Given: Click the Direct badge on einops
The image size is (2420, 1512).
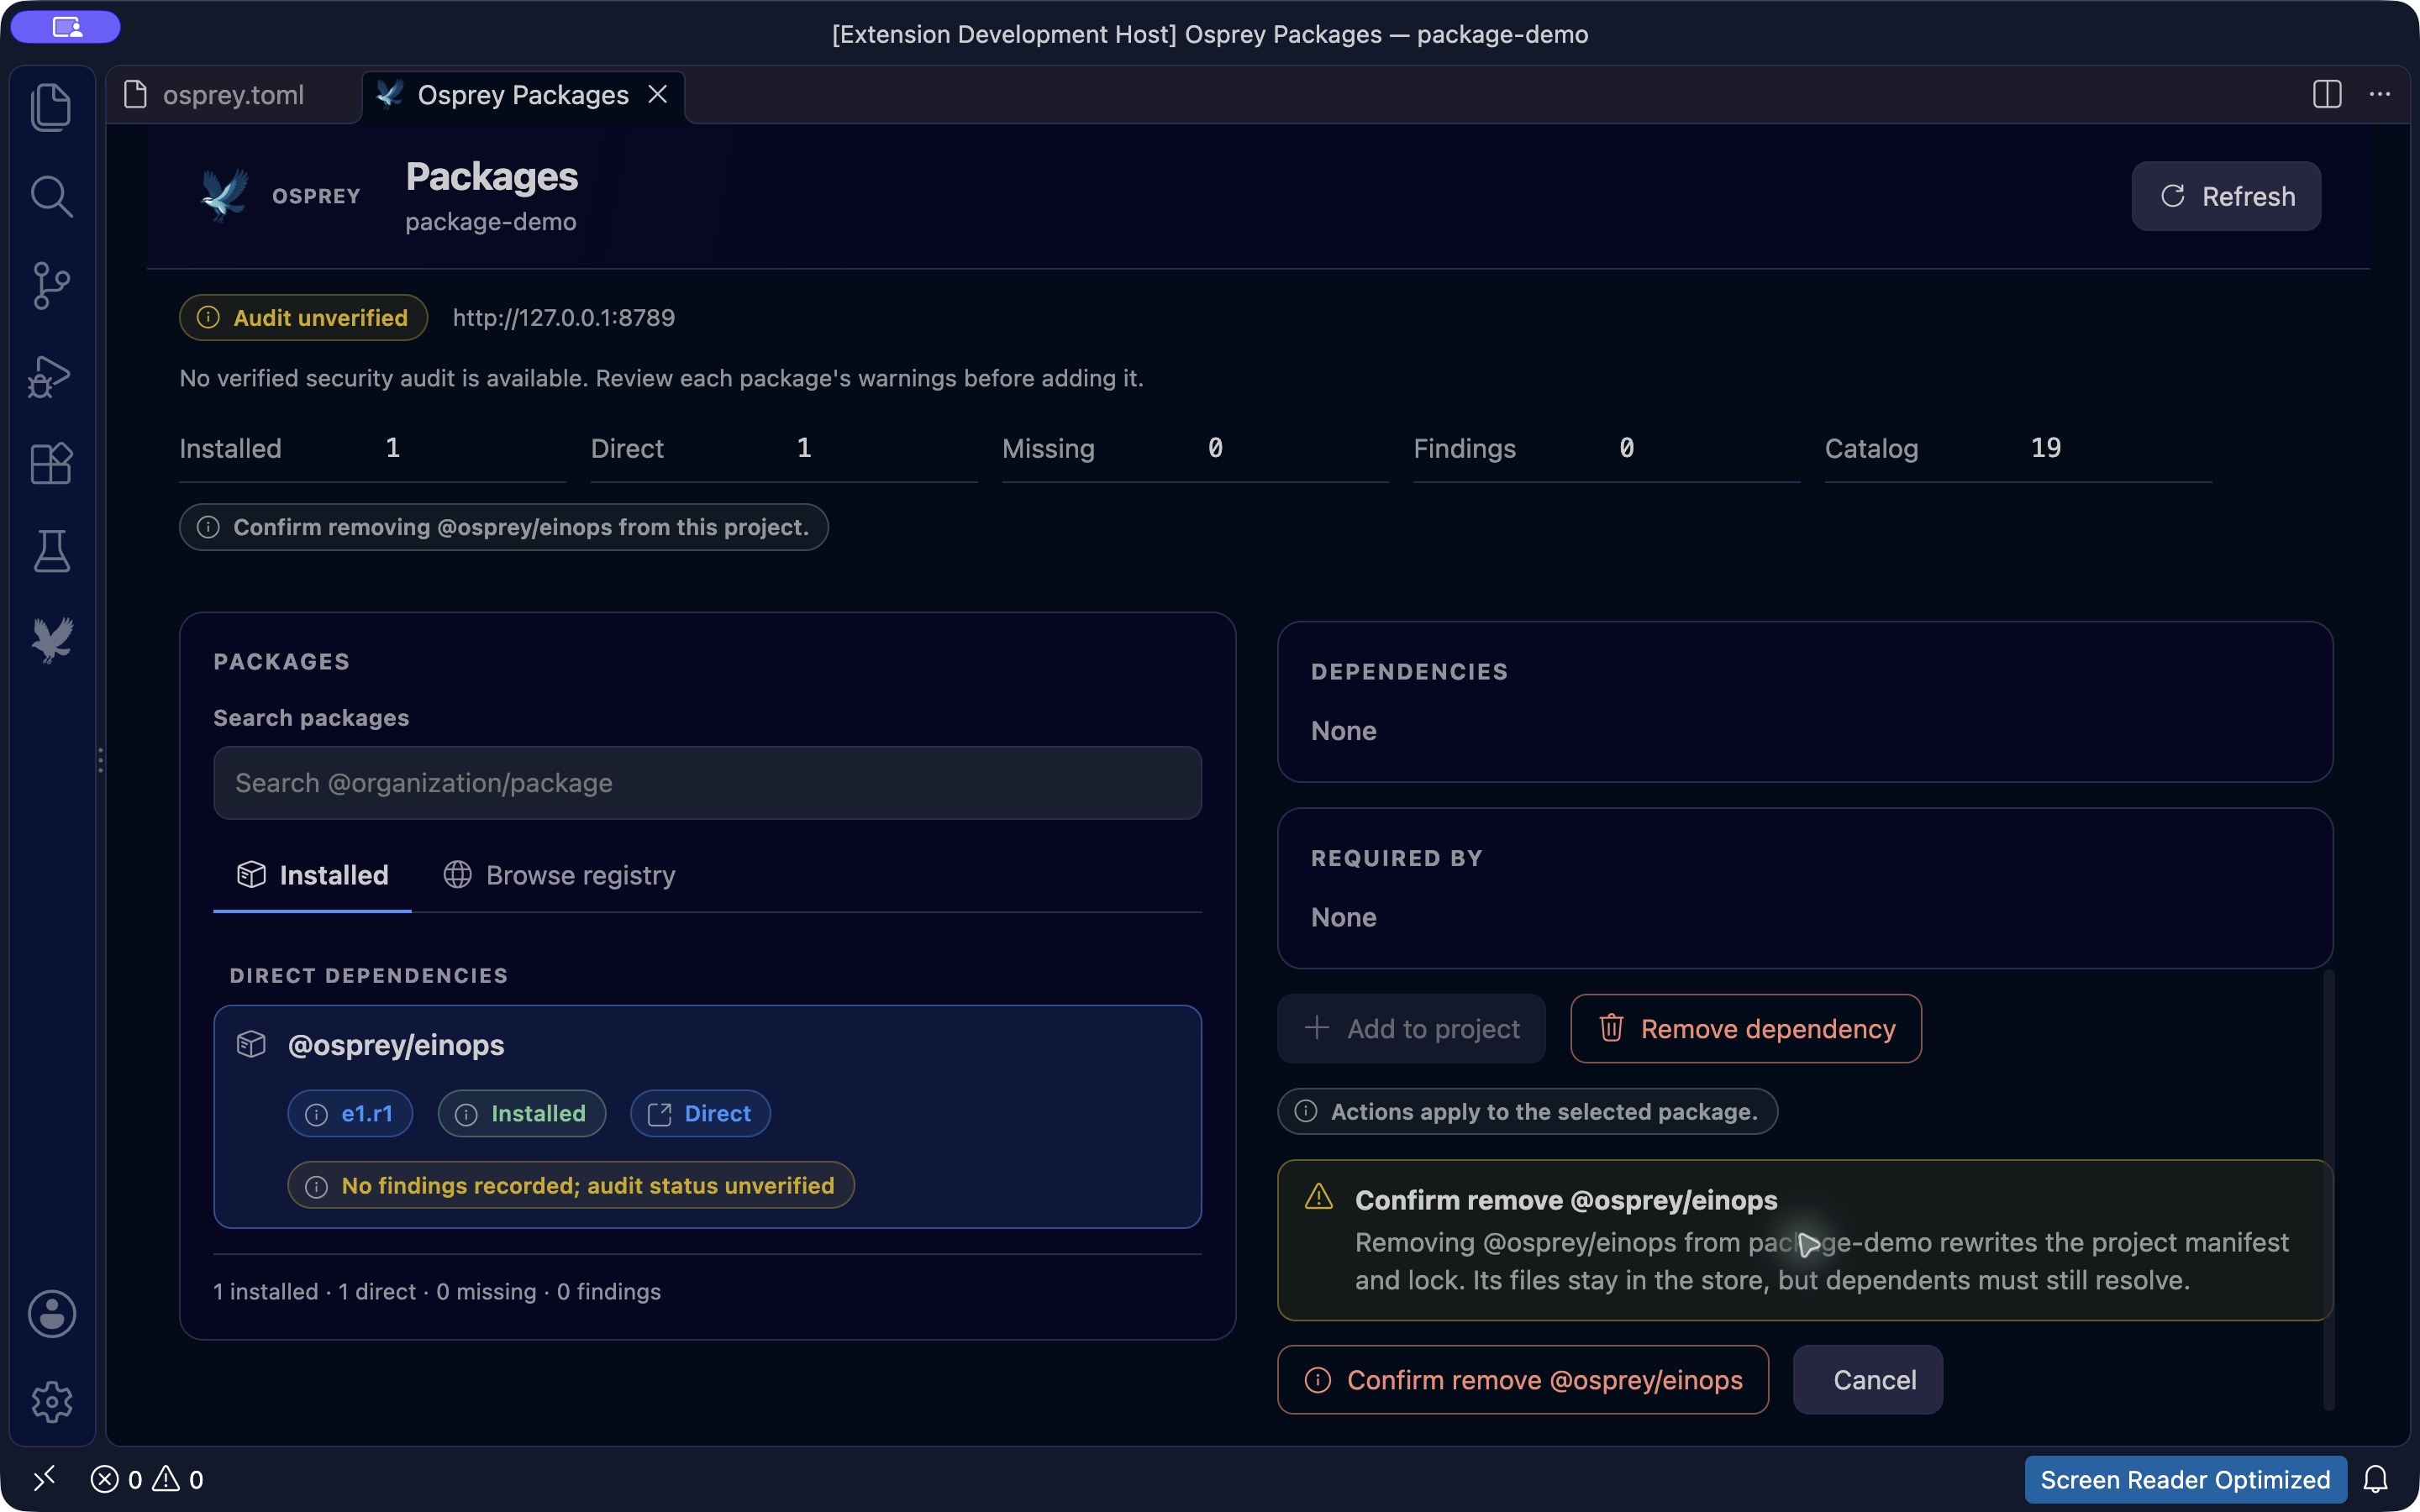Looking at the screenshot, I should coord(700,1114).
